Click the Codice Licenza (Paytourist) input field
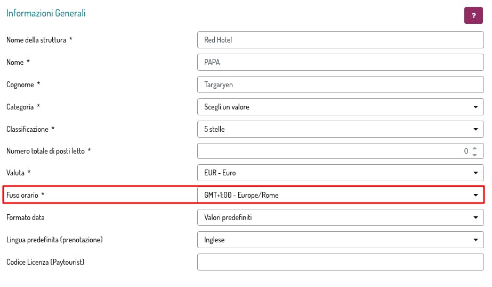 340,262
